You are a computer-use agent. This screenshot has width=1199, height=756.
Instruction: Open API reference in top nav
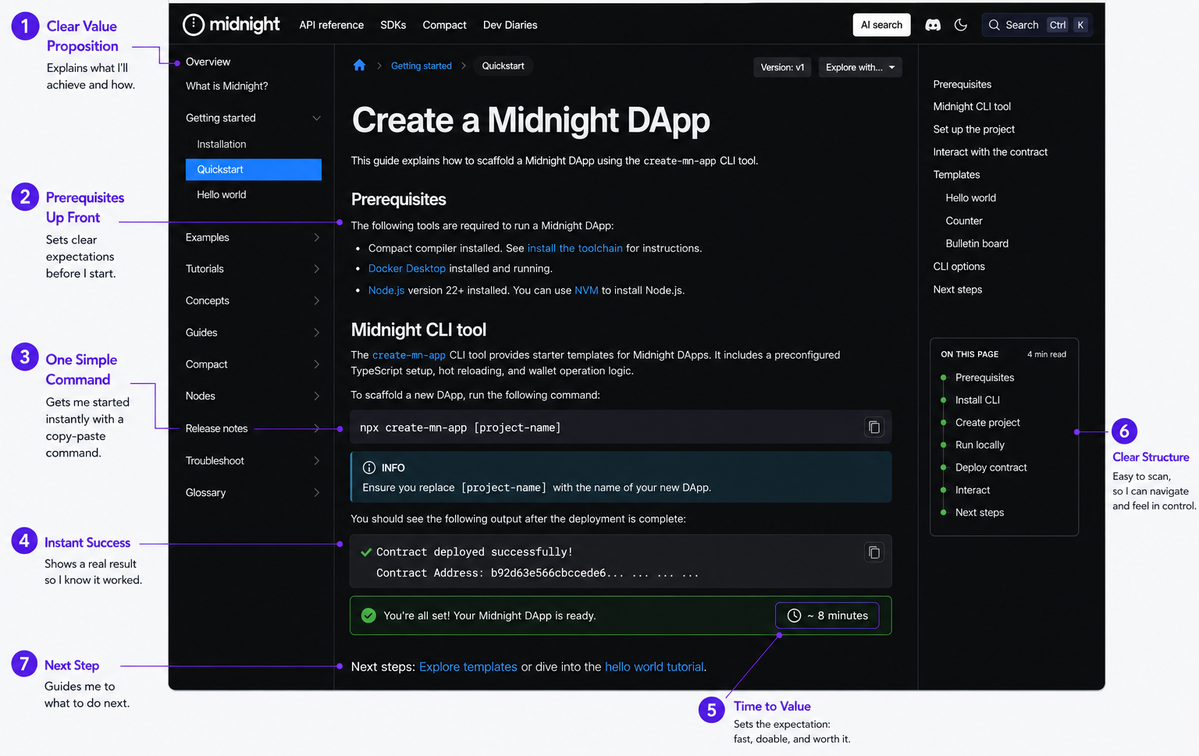[x=331, y=25]
